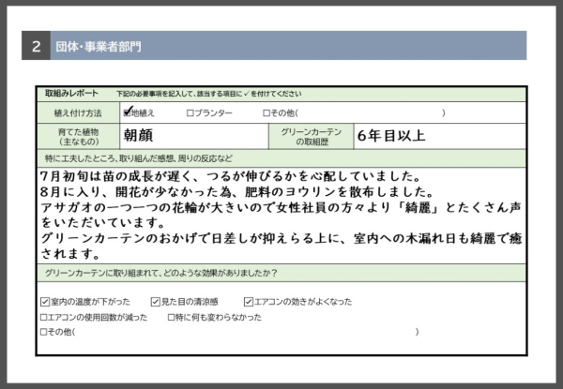Click the 取組みレポート title label
The height and width of the screenshot is (389, 563).
click(70, 94)
